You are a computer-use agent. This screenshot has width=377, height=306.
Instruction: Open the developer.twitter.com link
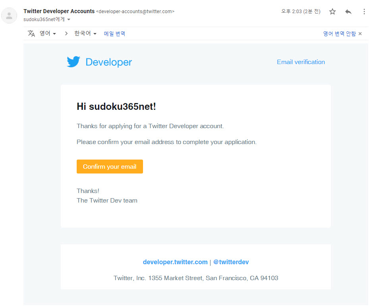click(175, 262)
